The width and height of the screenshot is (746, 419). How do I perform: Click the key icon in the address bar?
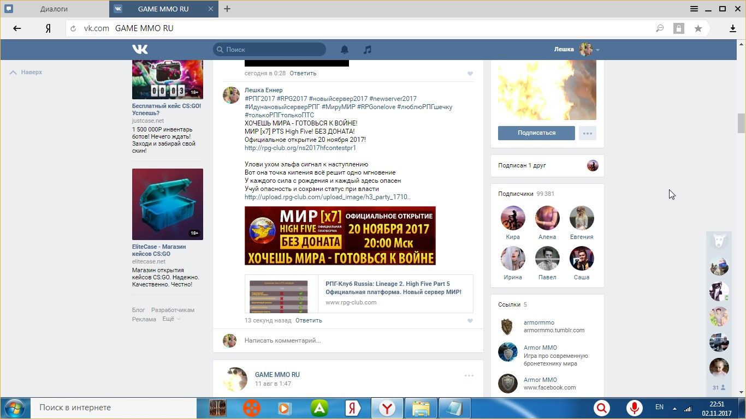click(660, 28)
